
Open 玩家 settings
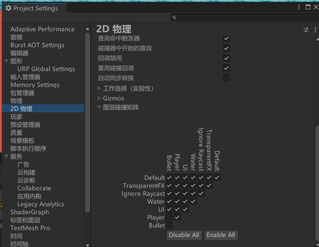point(16,117)
